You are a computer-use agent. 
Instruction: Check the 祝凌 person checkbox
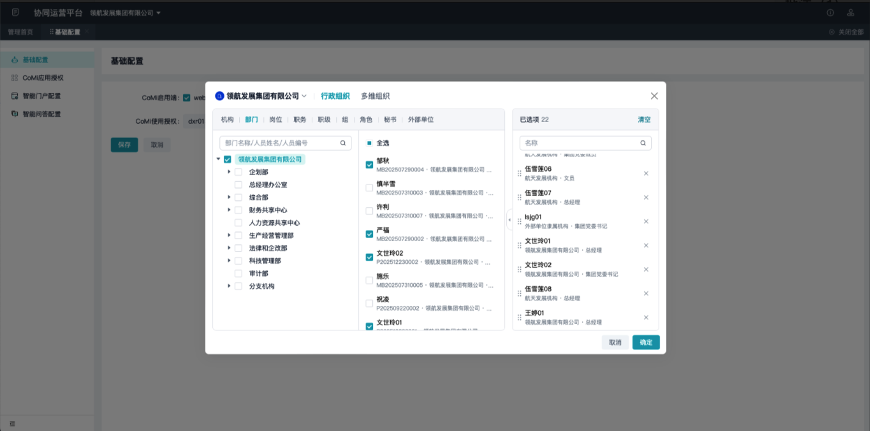(369, 303)
